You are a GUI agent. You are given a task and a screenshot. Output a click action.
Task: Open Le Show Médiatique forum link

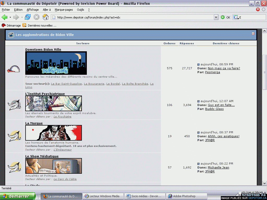pos(42,156)
